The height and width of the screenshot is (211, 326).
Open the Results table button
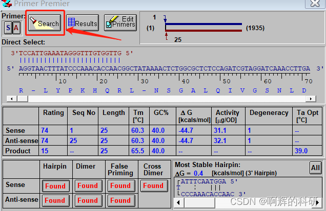[x=83, y=23]
